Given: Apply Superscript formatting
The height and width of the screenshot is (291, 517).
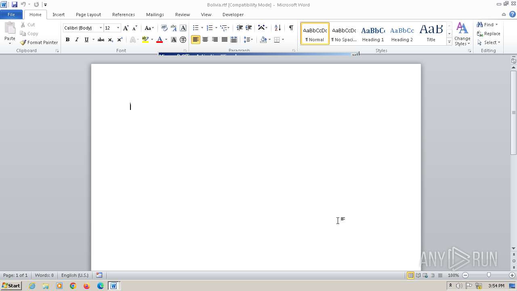Looking at the screenshot, I should (x=120, y=40).
